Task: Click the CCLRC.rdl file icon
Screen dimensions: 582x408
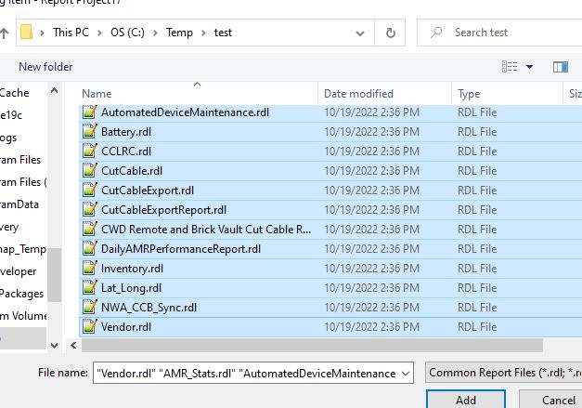Action: click(x=89, y=151)
